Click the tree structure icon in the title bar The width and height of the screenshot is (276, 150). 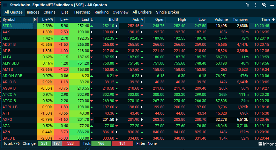tap(248, 5)
